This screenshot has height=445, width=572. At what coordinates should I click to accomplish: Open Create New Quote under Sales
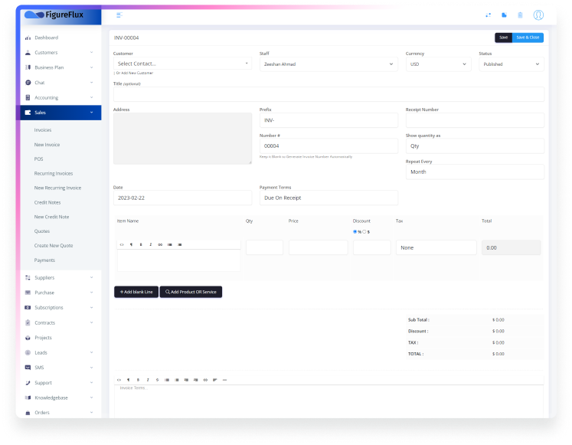54,246
